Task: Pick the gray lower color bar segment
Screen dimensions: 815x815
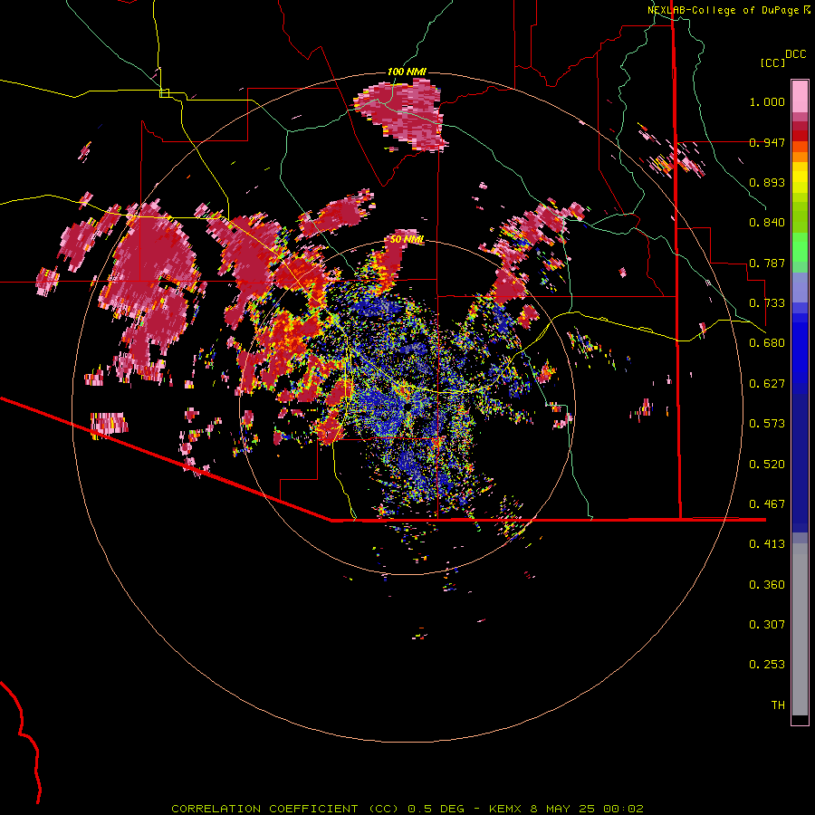Action: pos(800,629)
